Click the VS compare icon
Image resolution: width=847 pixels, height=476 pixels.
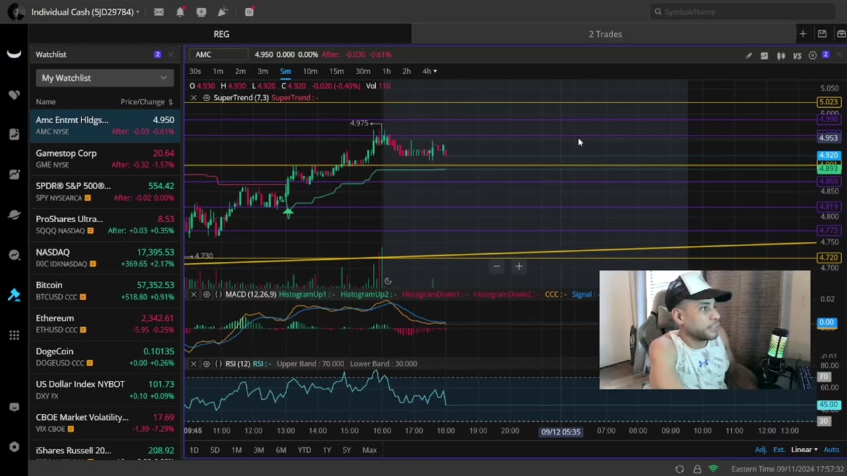point(797,56)
